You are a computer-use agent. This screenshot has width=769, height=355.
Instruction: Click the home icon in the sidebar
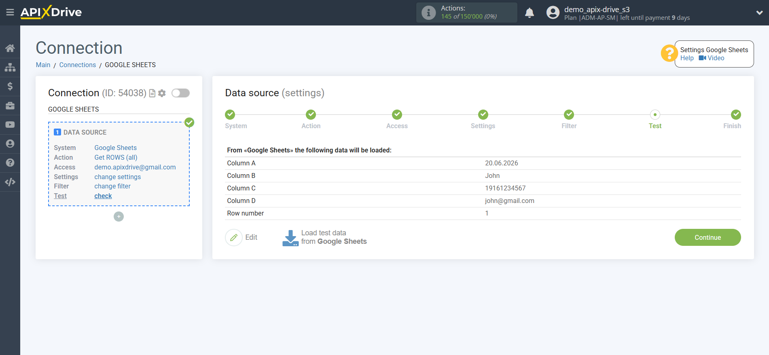pyautogui.click(x=10, y=48)
